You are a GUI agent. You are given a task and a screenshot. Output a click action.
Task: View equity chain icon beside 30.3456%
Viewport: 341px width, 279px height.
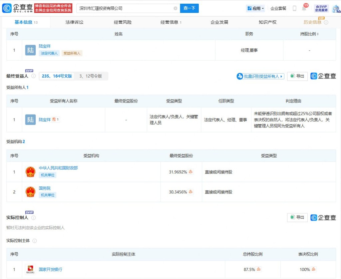(x=190, y=192)
